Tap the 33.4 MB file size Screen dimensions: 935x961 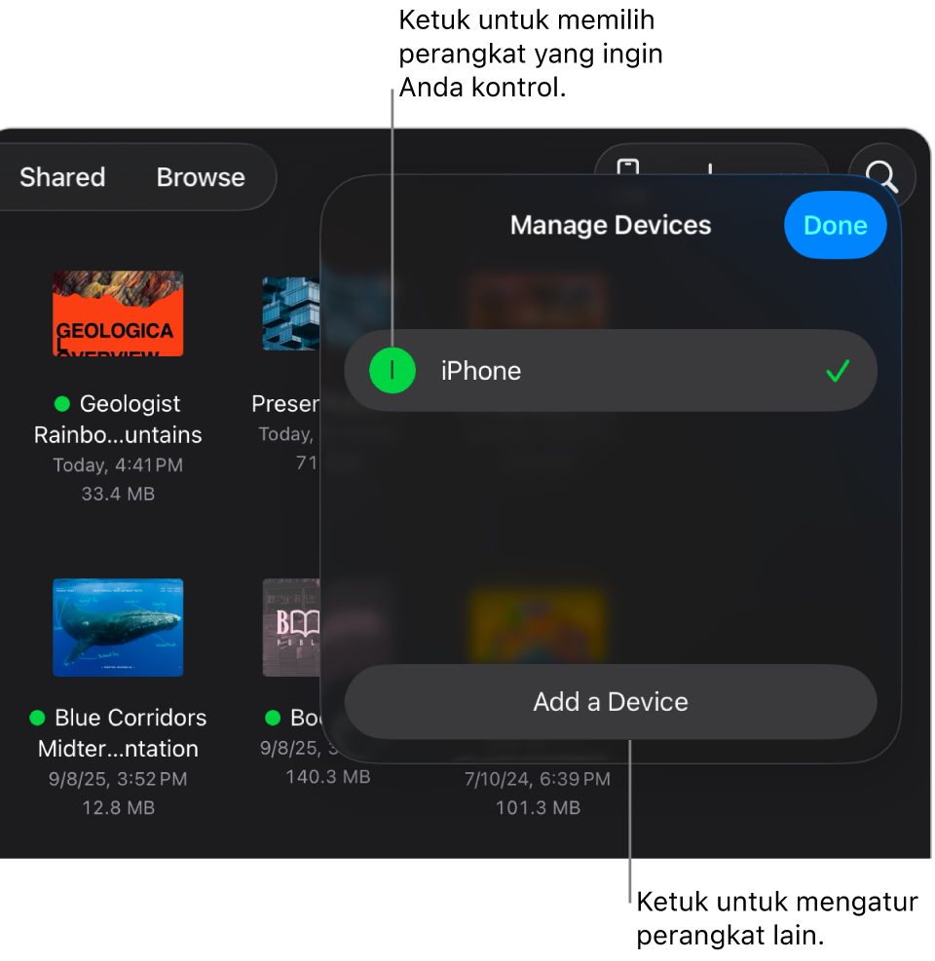[118, 494]
